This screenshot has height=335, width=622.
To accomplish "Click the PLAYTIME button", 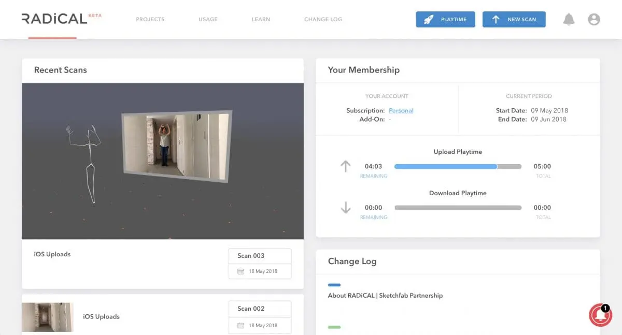I will tap(445, 20).
